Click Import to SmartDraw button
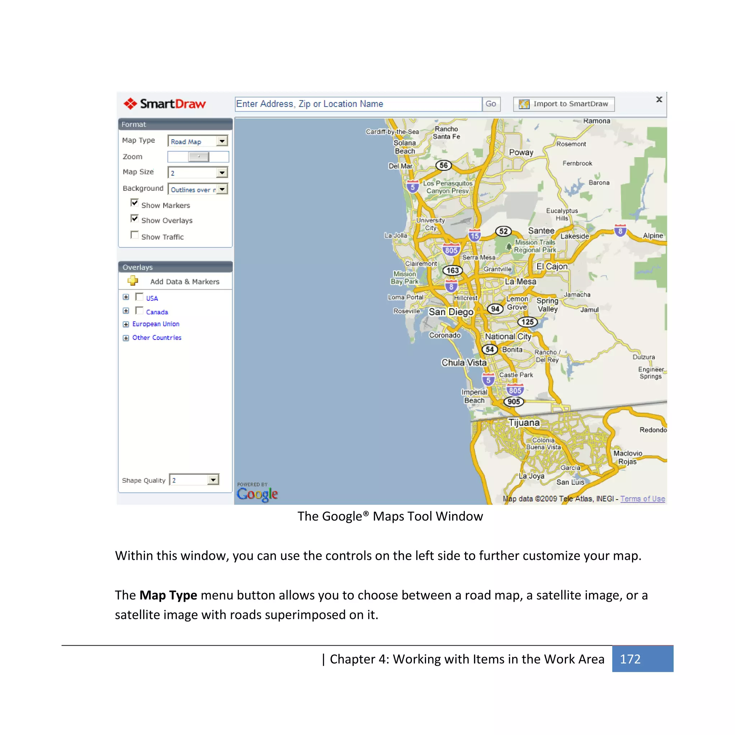Image resolution: width=735 pixels, height=735 pixels. 564,104
